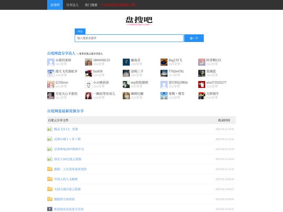The image size is (283, 212).
Task: Click avatar of user 1804438115
Action: pyautogui.click(x=88, y=62)
